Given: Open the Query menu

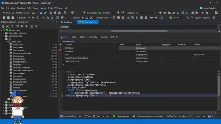Looking at the screenshot, I should [35, 8].
